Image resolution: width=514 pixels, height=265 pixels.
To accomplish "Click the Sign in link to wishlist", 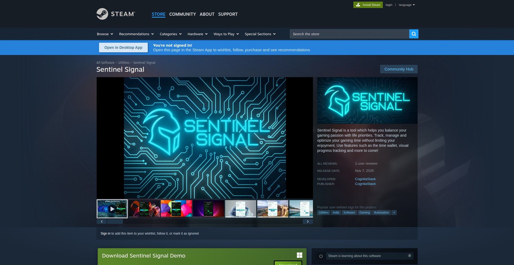I will click(105, 233).
